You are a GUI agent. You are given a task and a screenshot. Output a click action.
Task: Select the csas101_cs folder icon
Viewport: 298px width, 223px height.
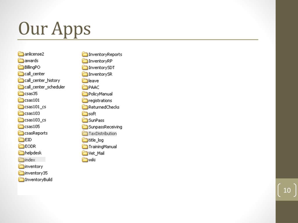(x=21, y=107)
